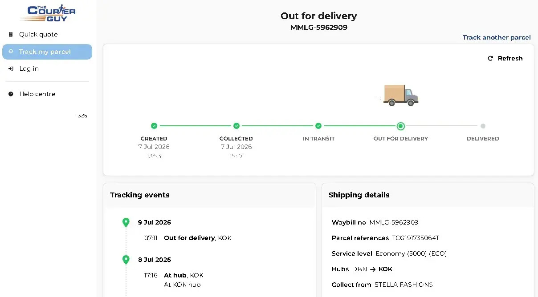
Task: Select Track my parcel menu item
Action: pyautogui.click(x=47, y=52)
